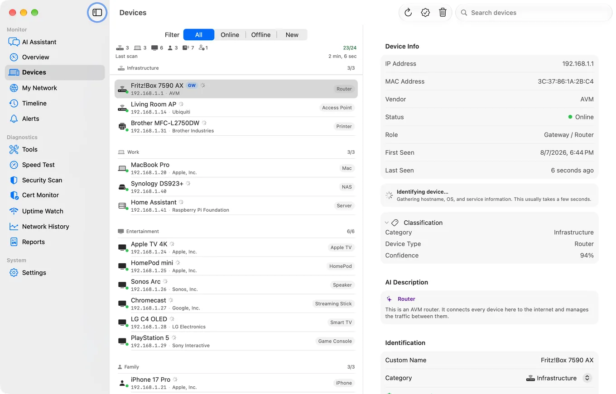Click the trash delete icon
This screenshot has width=616, height=394.
[443, 13]
